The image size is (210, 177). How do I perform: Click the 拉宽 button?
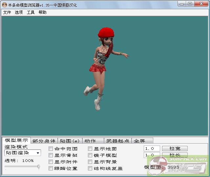pyautogui.click(x=175, y=148)
